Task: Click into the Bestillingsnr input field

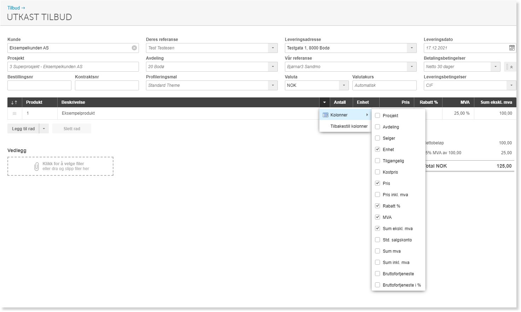Action: pos(39,85)
